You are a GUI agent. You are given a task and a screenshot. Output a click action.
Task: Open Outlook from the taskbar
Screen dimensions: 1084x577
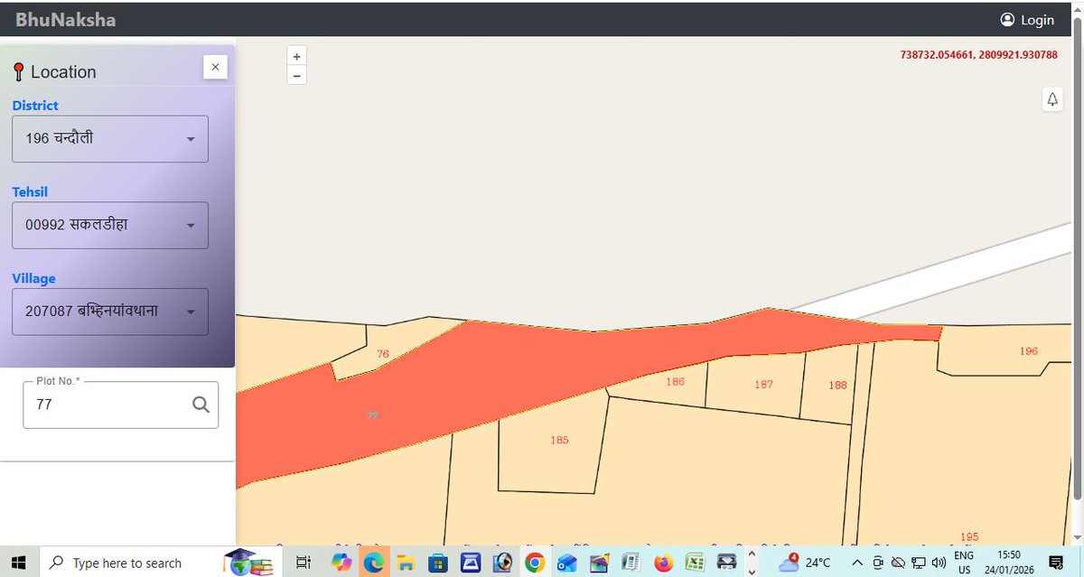point(567,563)
